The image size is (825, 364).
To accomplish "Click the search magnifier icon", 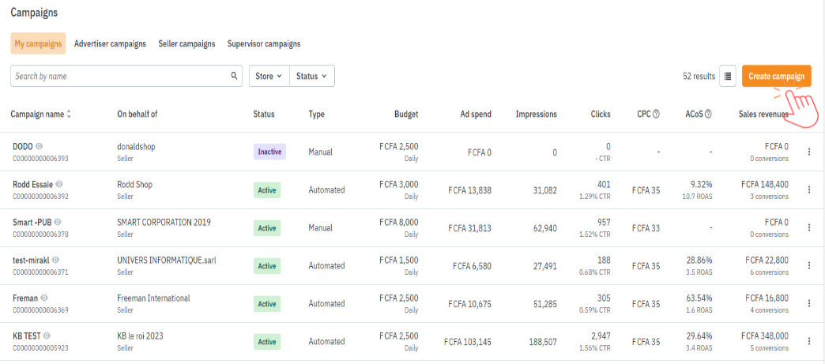I will coord(234,77).
